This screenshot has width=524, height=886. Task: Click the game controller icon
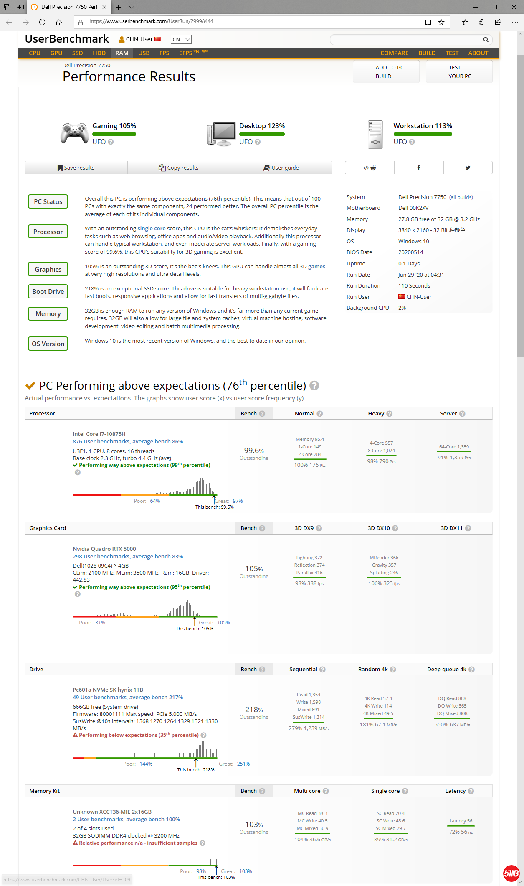click(74, 133)
